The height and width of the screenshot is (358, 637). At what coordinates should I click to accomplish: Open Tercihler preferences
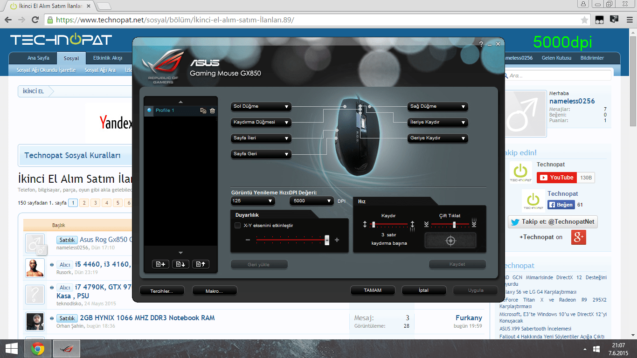[x=162, y=291]
